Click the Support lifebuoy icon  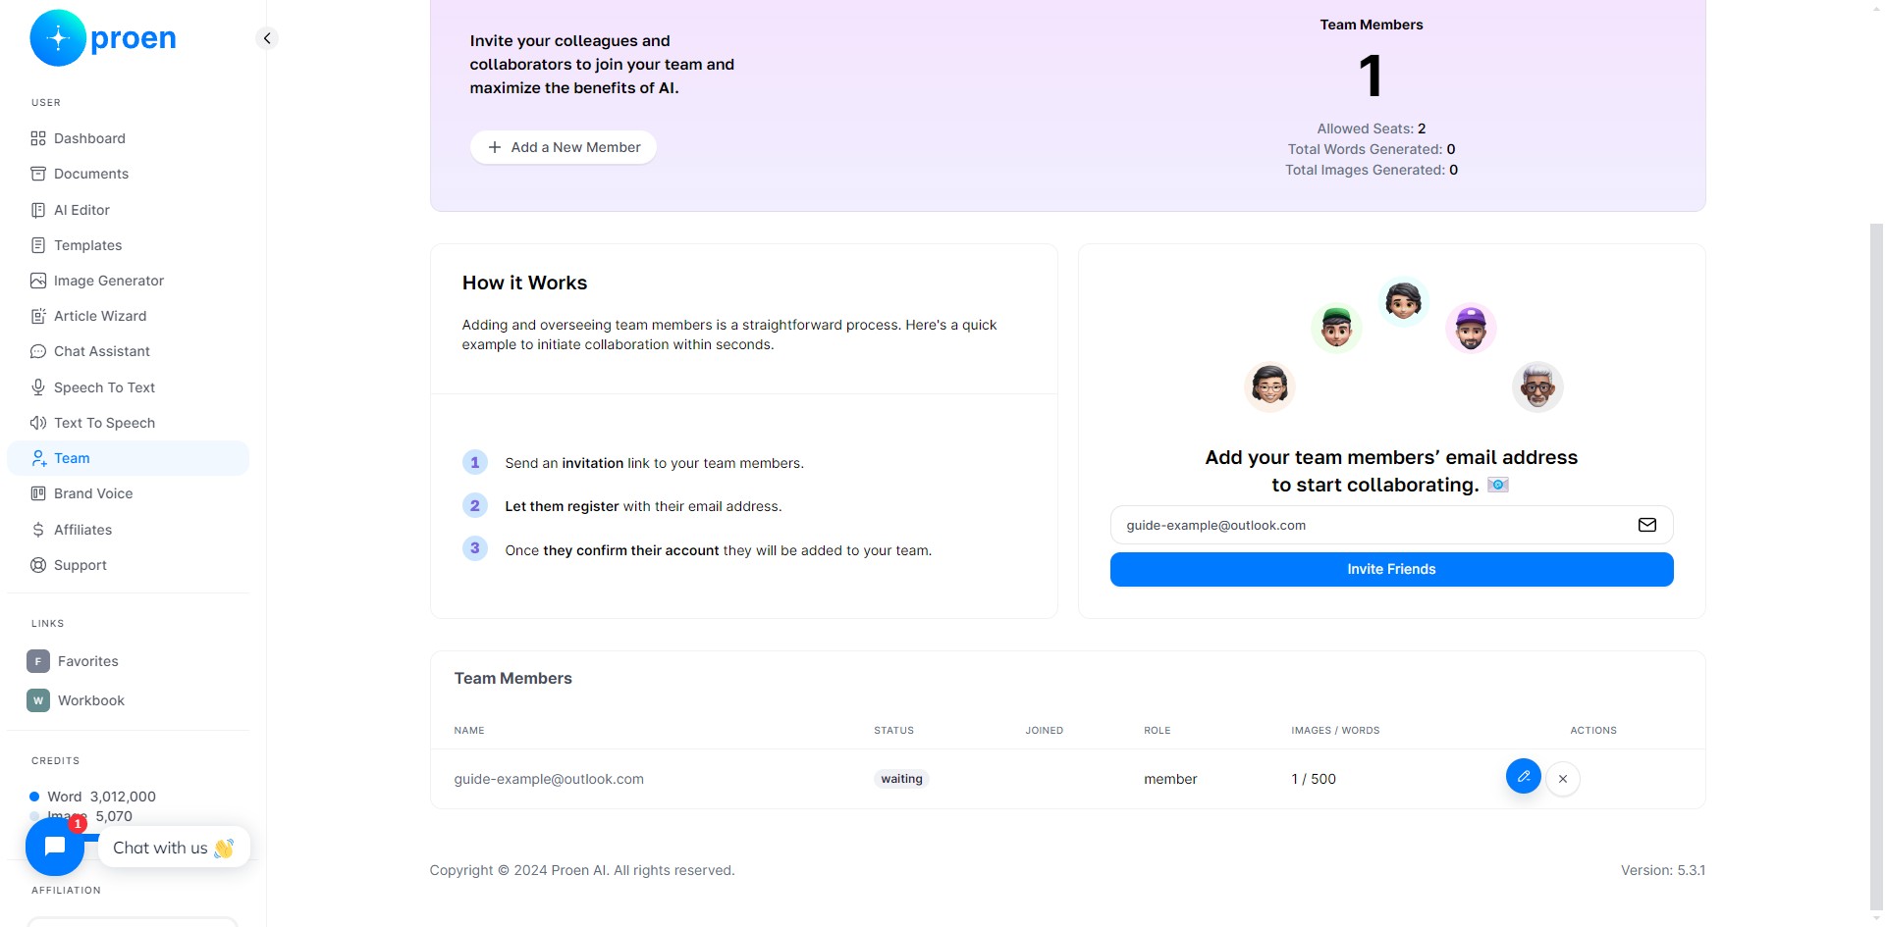click(x=38, y=565)
